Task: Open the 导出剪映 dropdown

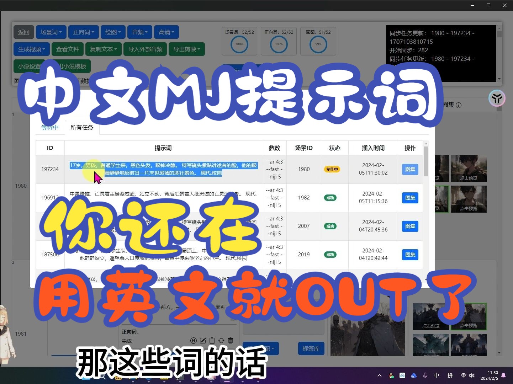Action: coord(187,49)
